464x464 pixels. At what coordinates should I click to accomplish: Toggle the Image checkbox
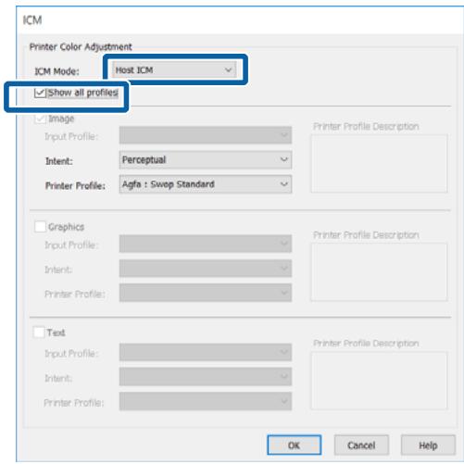point(41,119)
